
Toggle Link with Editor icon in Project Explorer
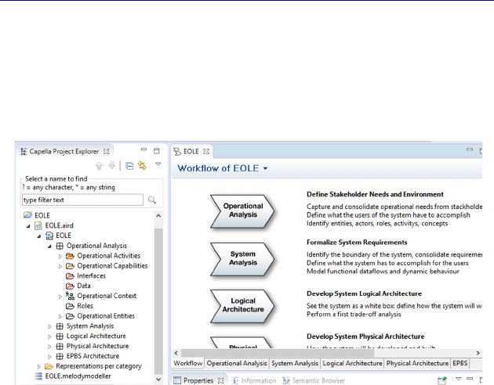(142, 166)
